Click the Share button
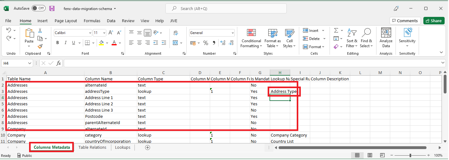This screenshot has height=160, width=449. pos(434,21)
